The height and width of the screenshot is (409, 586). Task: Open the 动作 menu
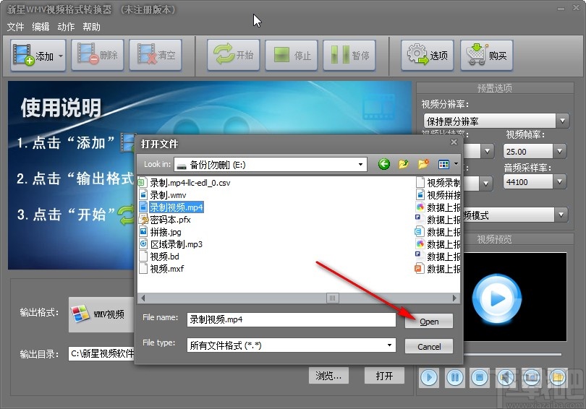(x=66, y=27)
